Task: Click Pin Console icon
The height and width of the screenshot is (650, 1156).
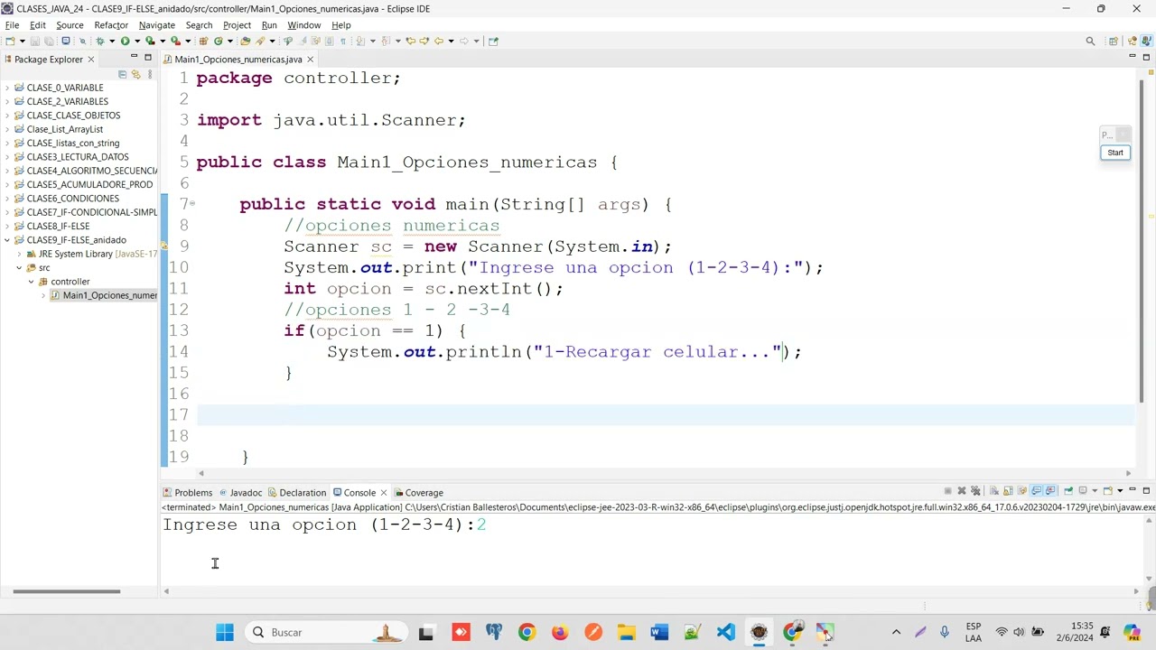Action: tap(1068, 491)
